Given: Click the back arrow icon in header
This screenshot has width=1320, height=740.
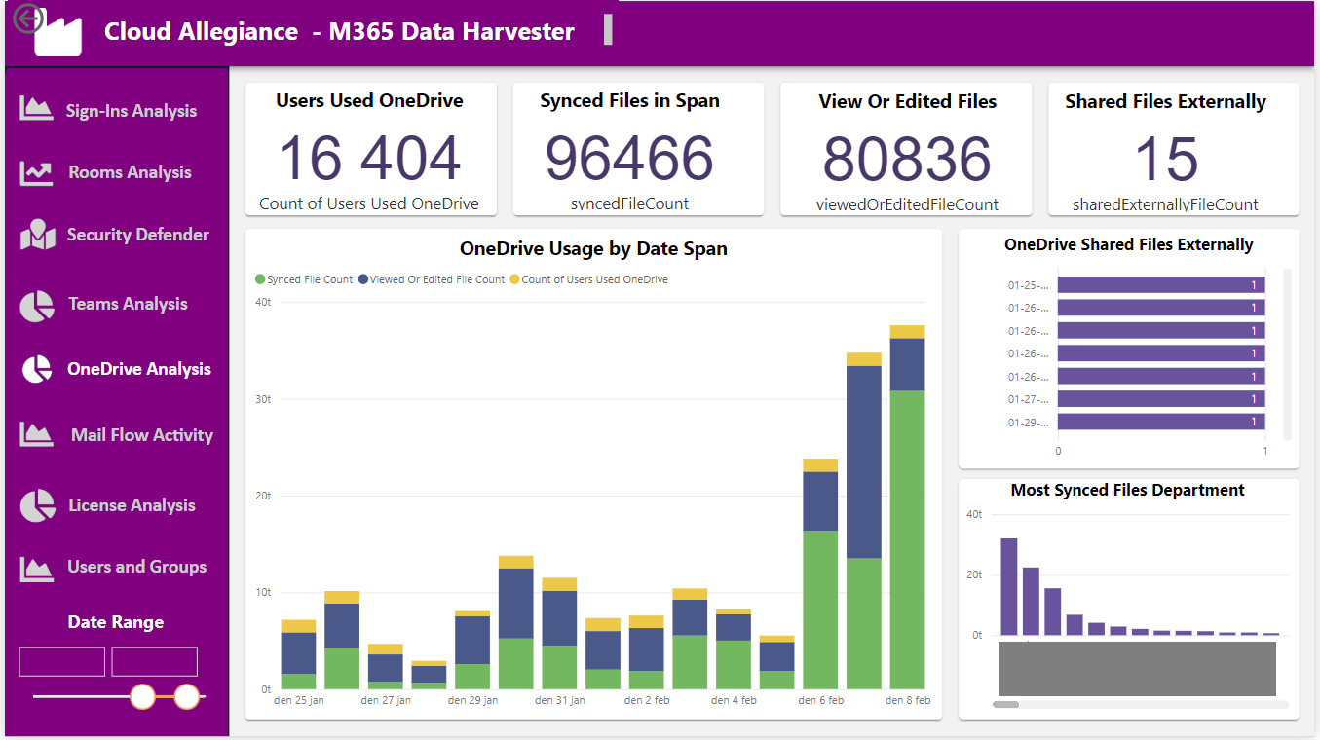Looking at the screenshot, I should pyautogui.click(x=28, y=18).
